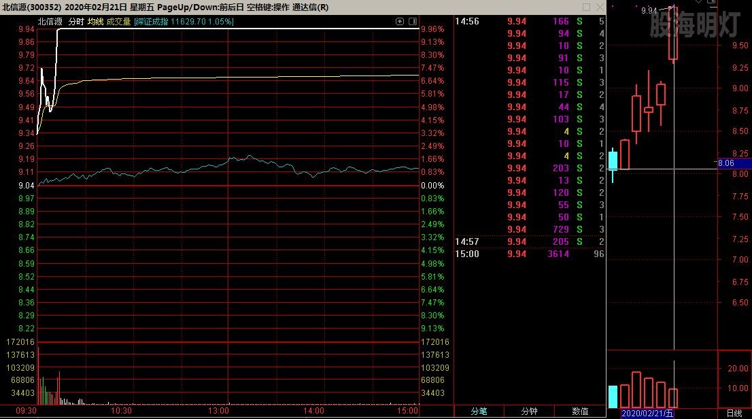
Task: Select the tick row with volume 103
Action: coord(530,120)
